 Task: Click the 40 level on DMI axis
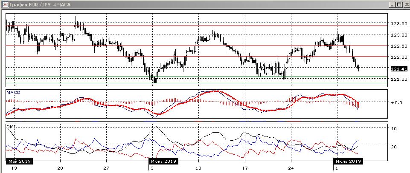pyautogui.click(x=394, y=128)
